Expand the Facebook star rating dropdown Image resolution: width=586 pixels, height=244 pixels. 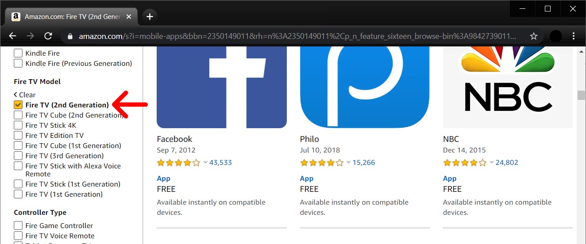(205, 163)
